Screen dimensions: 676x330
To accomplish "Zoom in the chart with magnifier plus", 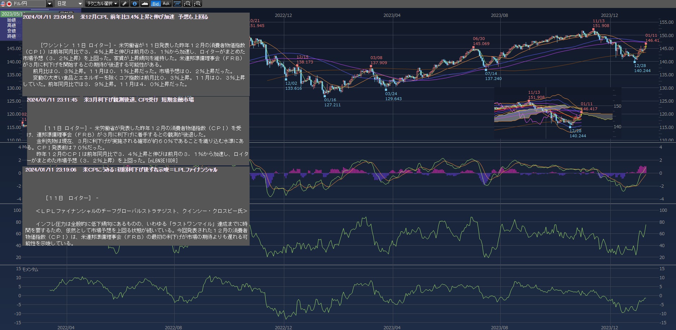I will point(197,4).
